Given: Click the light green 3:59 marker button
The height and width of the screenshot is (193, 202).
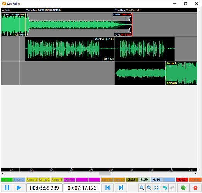Looking at the screenshot, I should click(x=144, y=179).
